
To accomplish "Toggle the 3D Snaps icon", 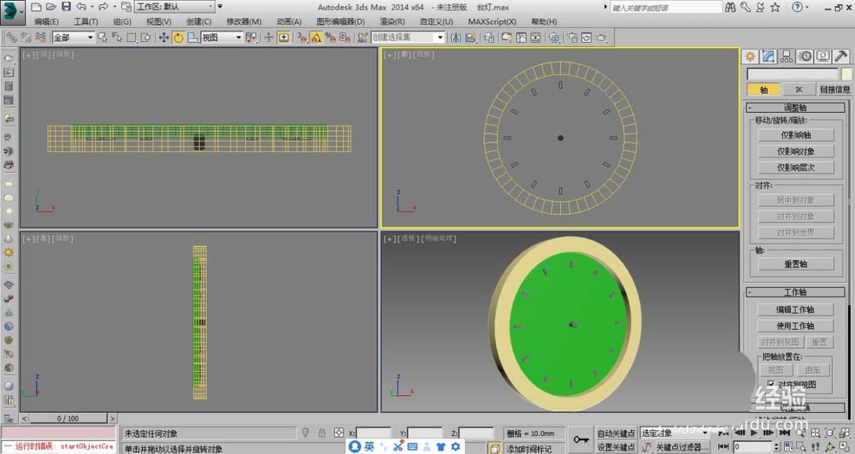I will [302, 37].
